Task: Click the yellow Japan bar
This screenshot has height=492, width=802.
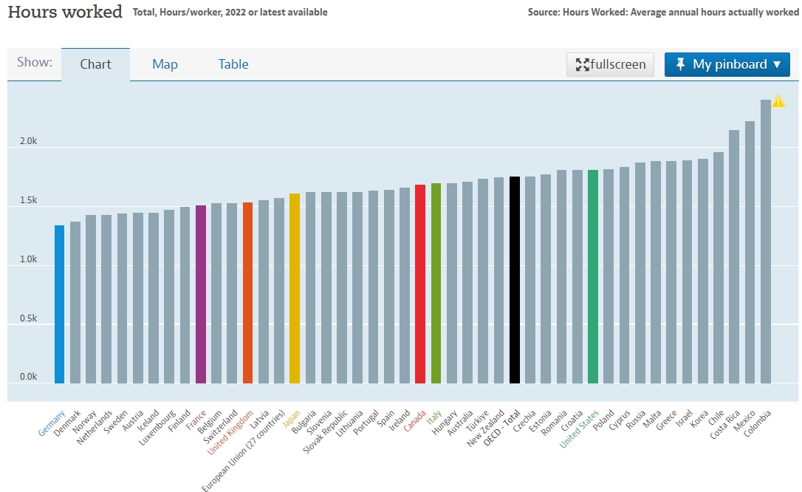Action: [295, 288]
